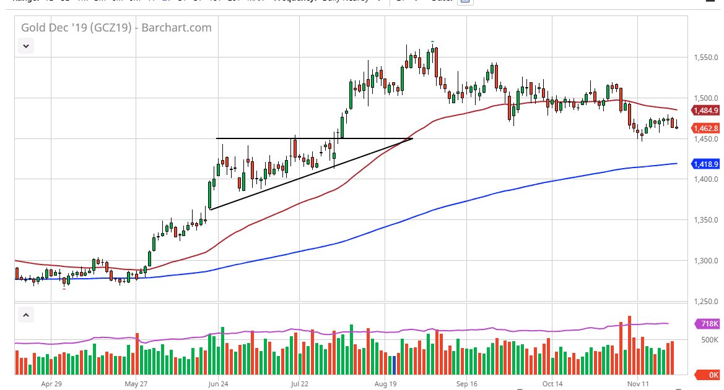
Task: Click the chevron button below the chart title
Action: 25,45
